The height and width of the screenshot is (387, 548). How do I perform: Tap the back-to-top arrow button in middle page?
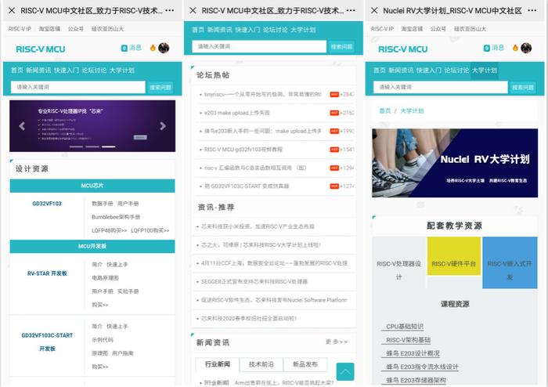(x=345, y=371)
